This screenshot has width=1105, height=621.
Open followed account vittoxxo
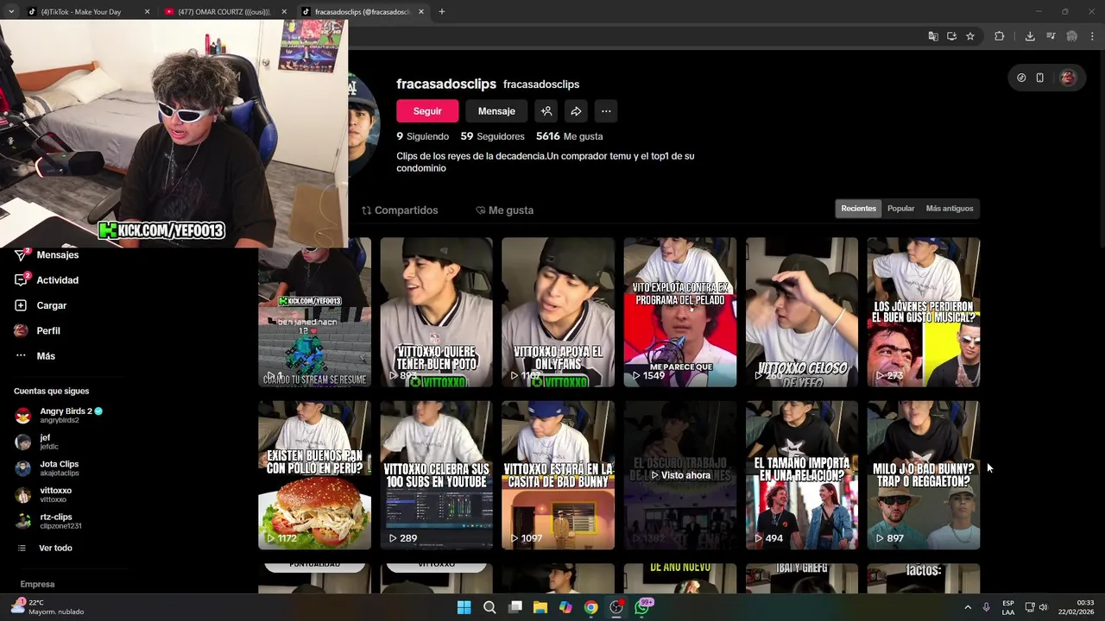(45, 494)
